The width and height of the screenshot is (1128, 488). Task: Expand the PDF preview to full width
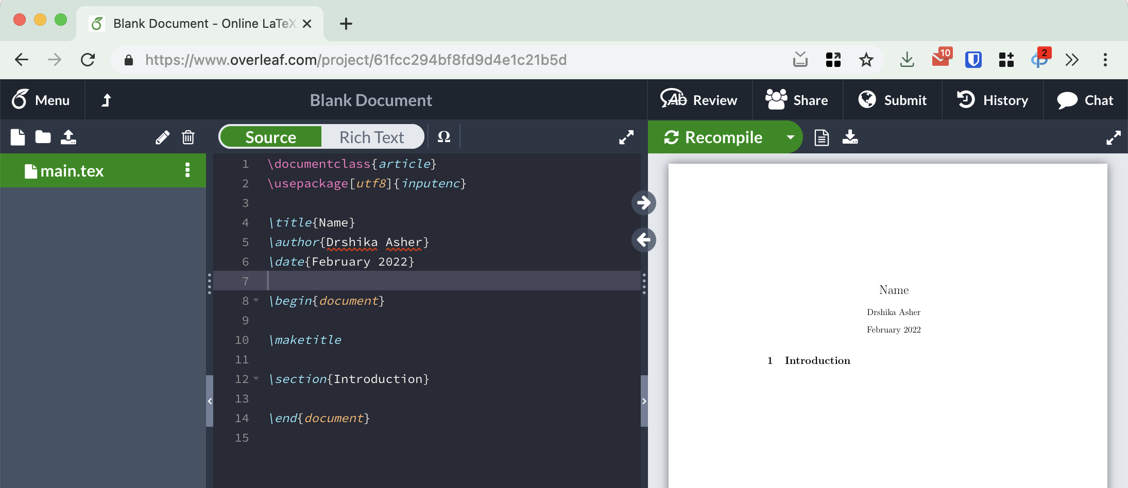click(1113, 137)
